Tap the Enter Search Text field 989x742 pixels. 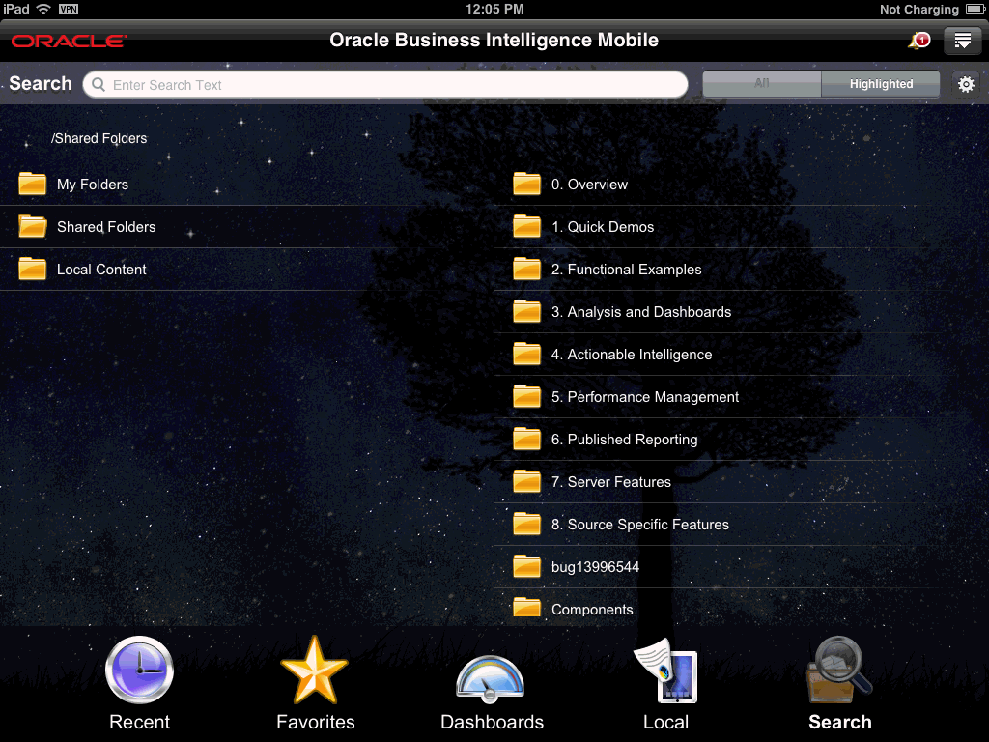[x=386, y=84]
